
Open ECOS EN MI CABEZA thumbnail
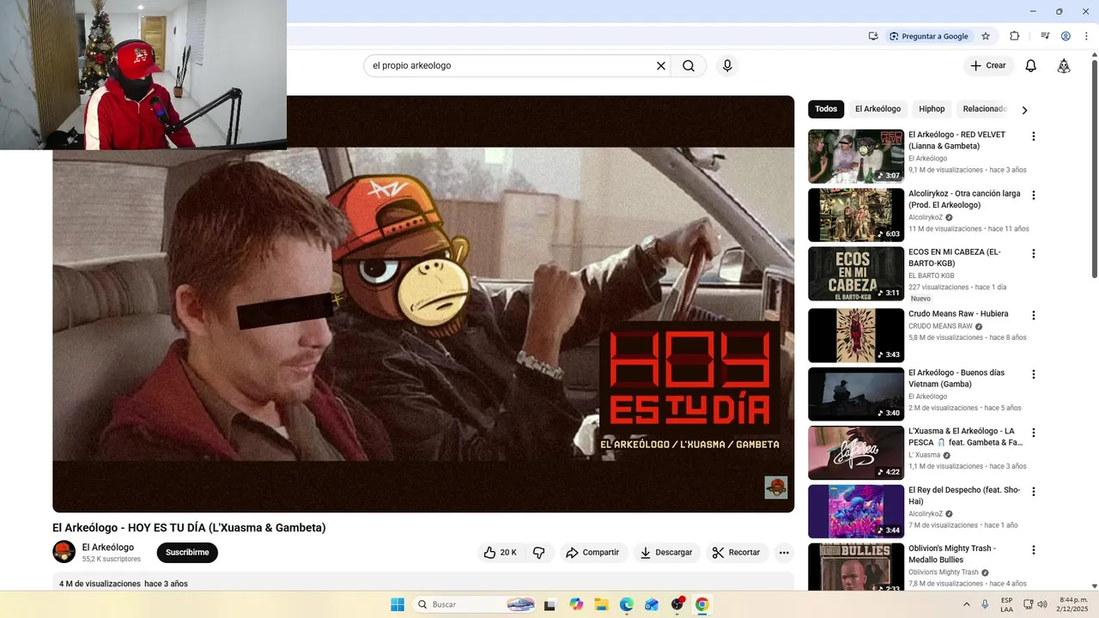click(x=856, y=274)
